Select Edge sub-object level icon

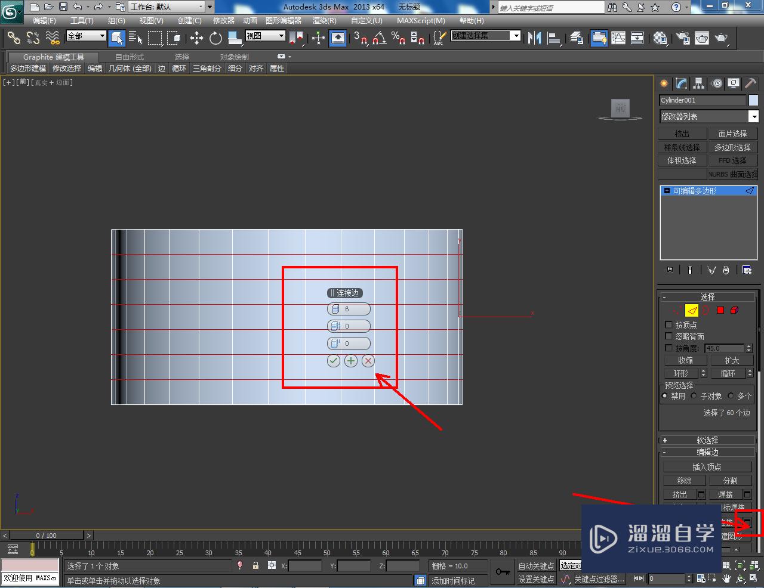coord(692,310)
